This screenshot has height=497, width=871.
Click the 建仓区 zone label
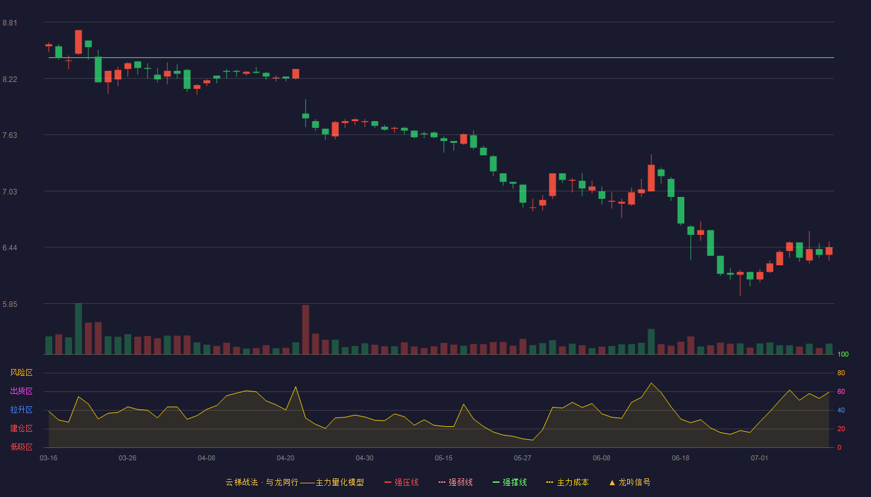(21, 429)
